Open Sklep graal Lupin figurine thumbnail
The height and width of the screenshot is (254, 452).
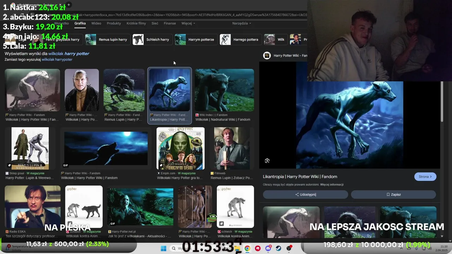pos(30,149)
